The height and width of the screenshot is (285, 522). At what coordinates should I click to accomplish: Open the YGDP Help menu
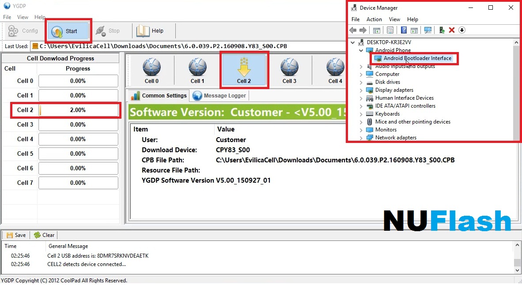pos(40,17)
